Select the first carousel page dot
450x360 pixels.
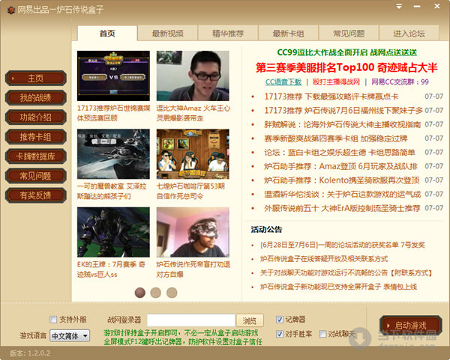point(140,293)
